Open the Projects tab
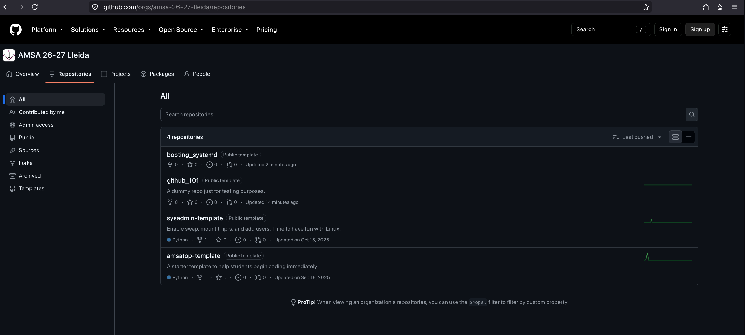Screen dimensions: 745x335 click(116, 74)
